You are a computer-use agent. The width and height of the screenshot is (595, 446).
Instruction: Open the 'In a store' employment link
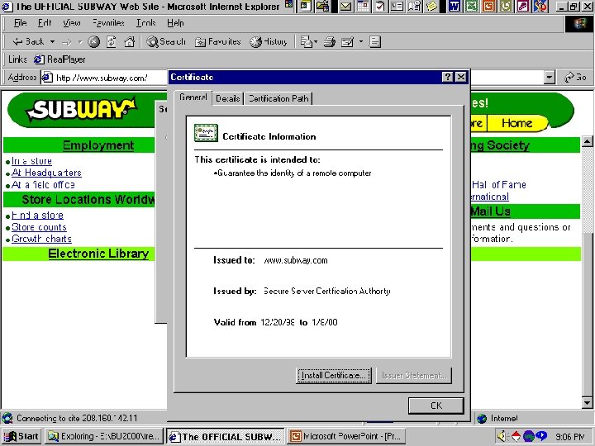click(31, 161)
